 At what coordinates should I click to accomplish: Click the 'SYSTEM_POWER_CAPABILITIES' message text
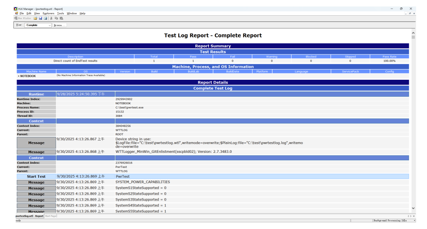pos(143,182)
